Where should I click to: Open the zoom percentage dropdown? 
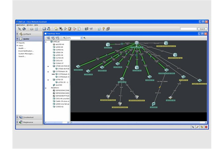point(81,38)
